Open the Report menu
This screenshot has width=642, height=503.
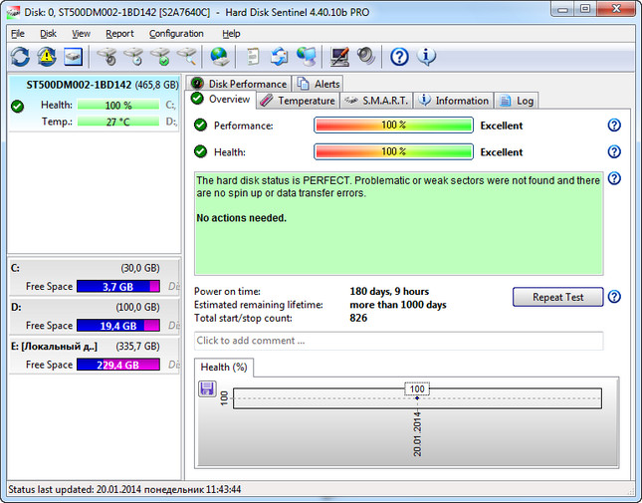[119, 34]
